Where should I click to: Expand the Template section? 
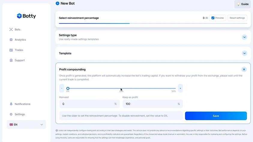(245, 53)
